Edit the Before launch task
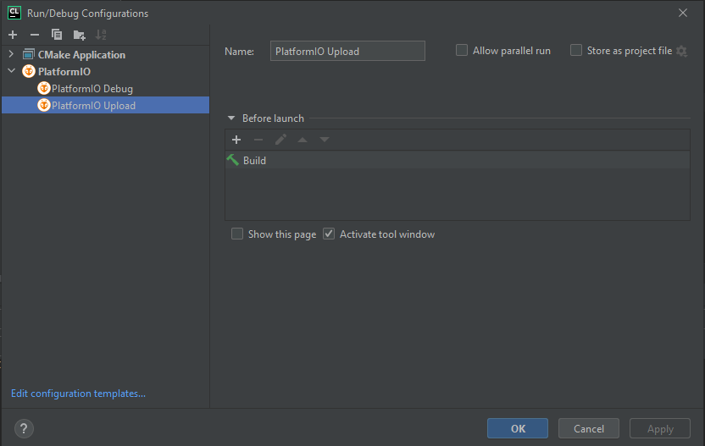 [x=280, y=140]
